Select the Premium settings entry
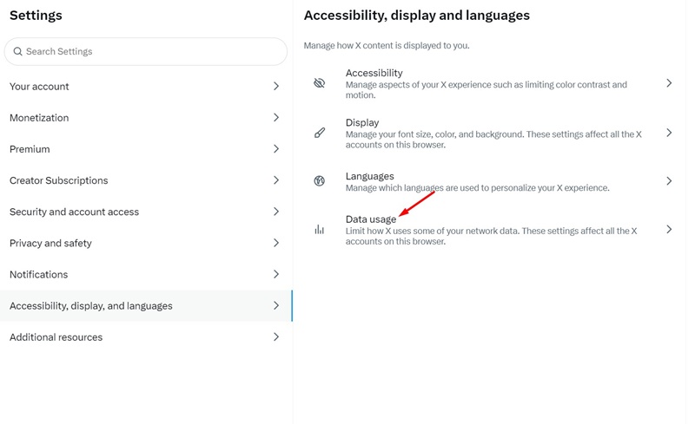695x424 pixels. (146, 149)
